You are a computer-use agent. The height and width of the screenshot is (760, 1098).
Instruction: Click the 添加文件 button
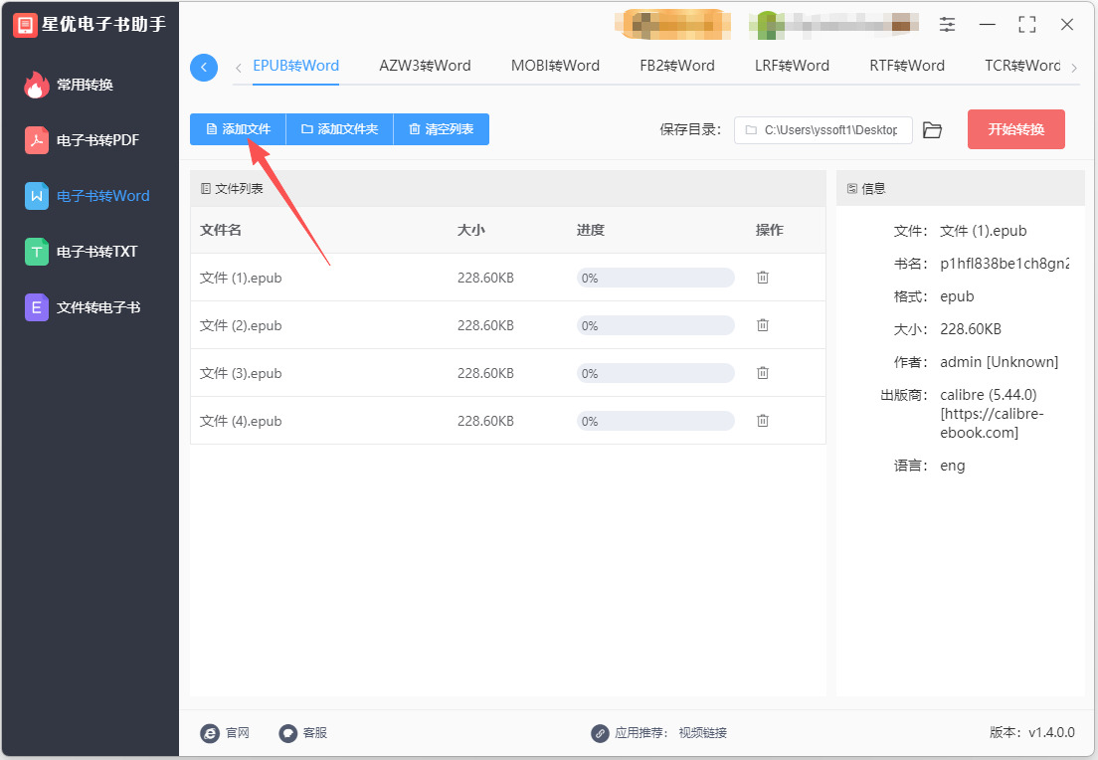238,129
